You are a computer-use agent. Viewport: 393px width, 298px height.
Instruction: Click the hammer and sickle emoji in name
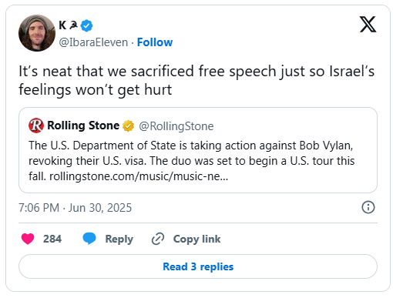(x=73, y=25)
